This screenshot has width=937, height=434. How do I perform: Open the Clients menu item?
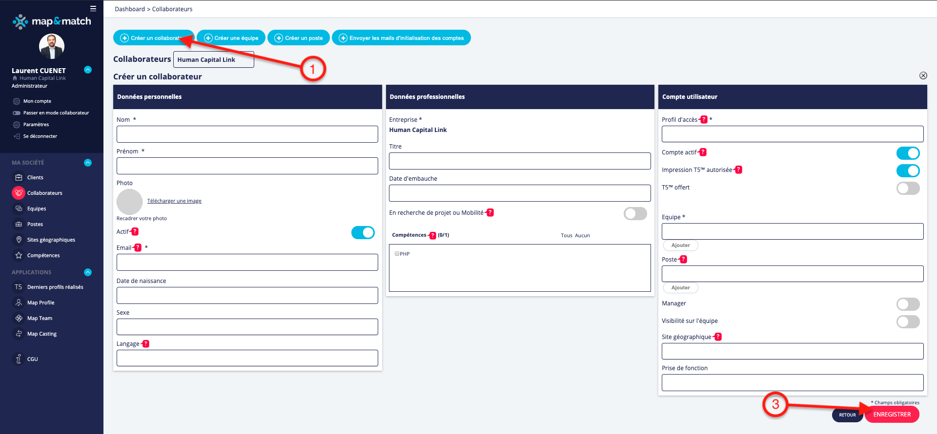[x=35, y=177]
